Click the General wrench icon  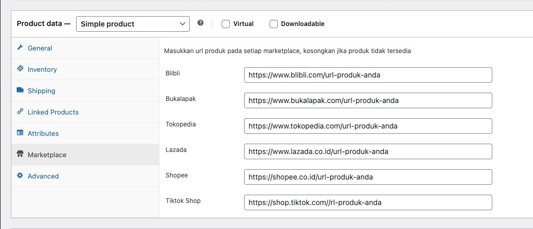pos(20,47)
